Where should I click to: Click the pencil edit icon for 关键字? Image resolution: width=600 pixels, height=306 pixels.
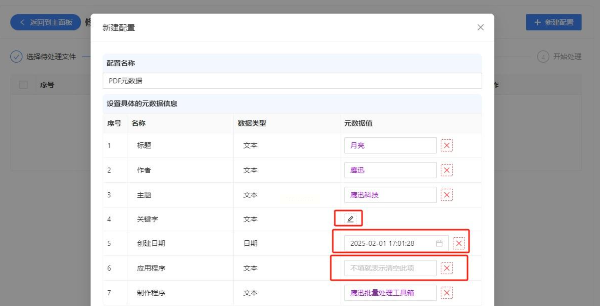[x=350, y=219]
